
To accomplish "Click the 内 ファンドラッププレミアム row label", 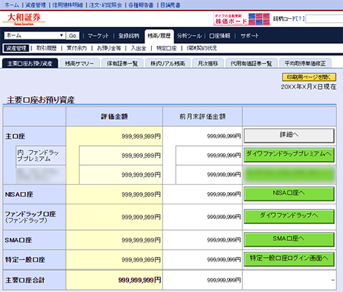I will point(38,155).
